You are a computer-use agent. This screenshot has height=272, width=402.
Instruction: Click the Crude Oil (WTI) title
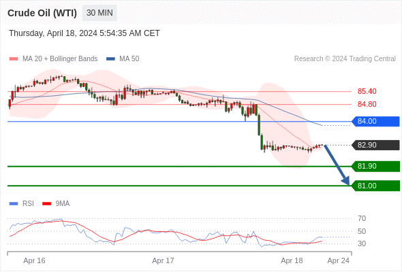(x=42, y=13)
